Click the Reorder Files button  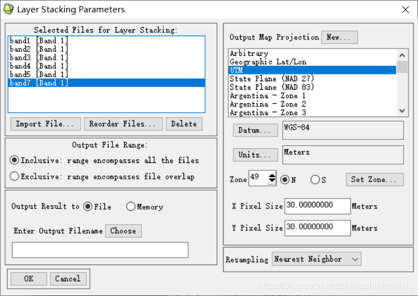click(123, 124)
